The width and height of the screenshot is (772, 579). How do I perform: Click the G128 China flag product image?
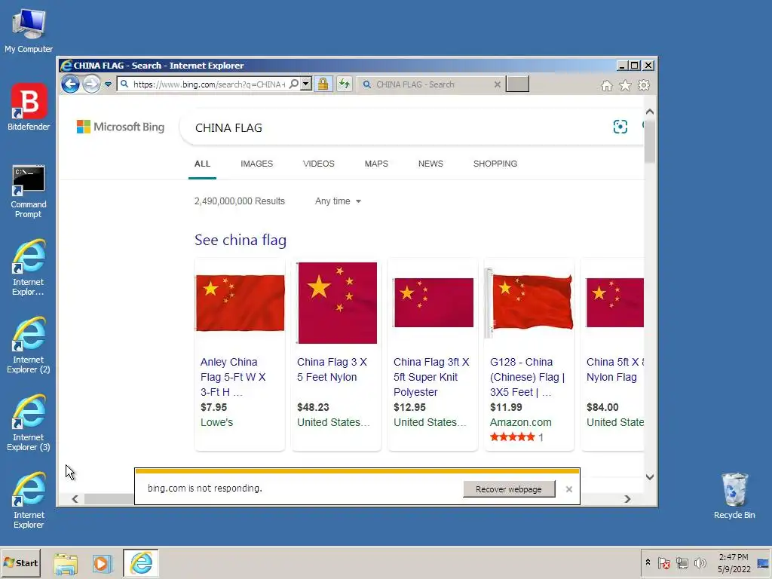click(529, 303)
